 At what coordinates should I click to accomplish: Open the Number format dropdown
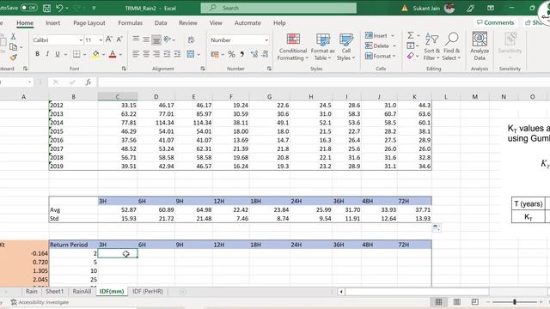pyautogui.click(x=266, y=40)
